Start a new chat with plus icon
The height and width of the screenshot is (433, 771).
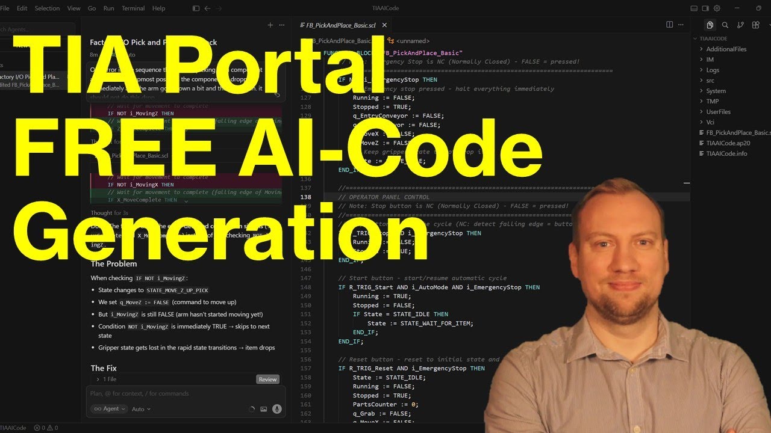(x=270, y=25)
